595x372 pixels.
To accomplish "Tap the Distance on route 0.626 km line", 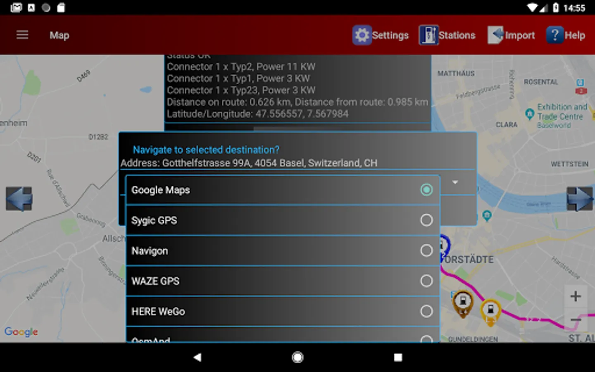I will pos(297,102).
